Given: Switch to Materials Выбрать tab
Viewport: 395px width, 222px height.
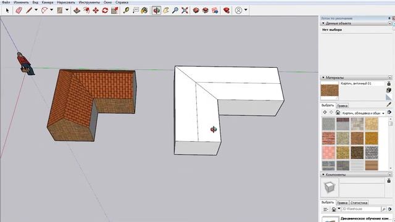Looking at the screenshot, I should (x=328, y=105).
